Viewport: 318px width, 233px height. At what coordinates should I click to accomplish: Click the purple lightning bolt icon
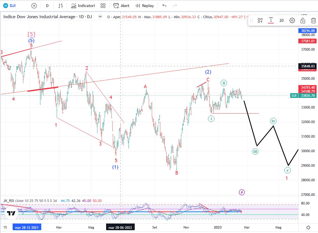242,192
